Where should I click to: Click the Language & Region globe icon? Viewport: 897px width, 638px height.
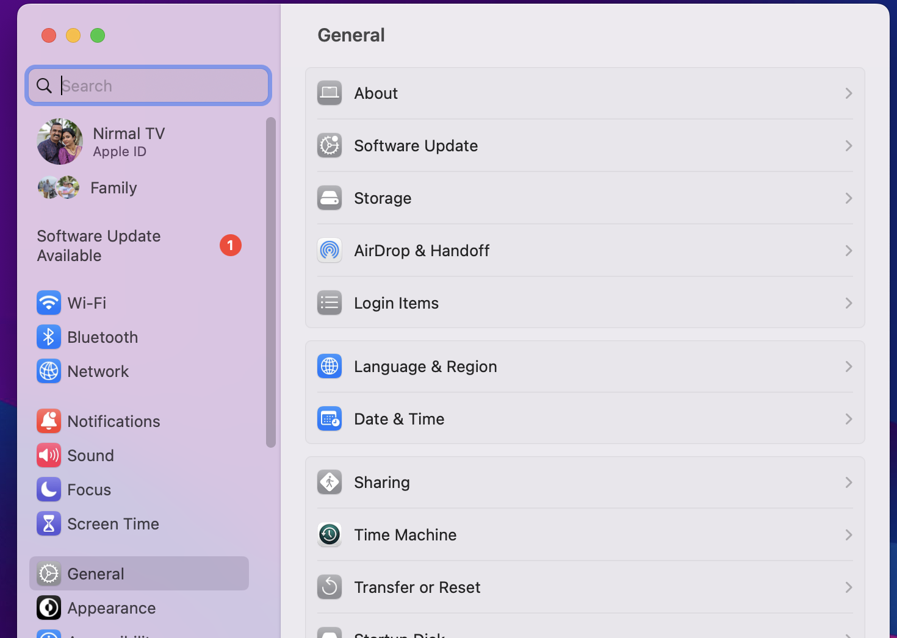point(330,367)
